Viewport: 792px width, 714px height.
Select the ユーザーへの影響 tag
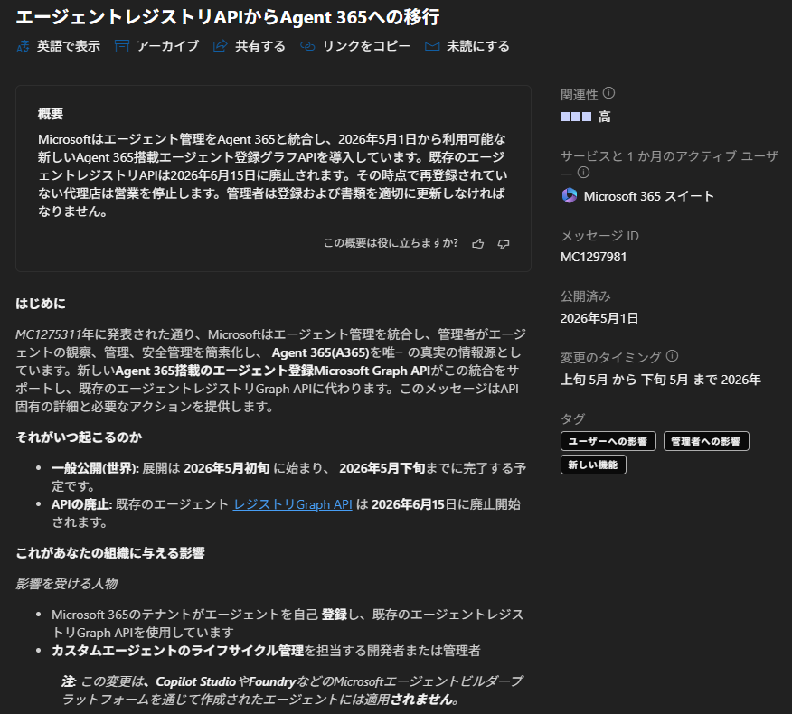pos(608,441)
